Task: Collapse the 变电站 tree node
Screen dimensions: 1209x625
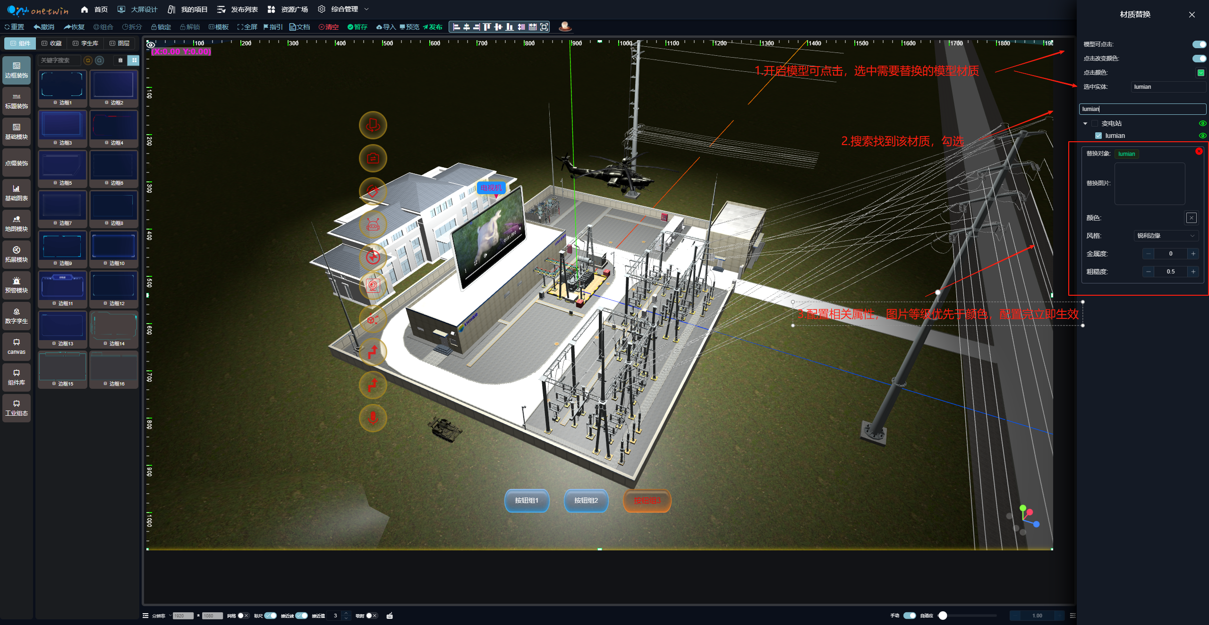Action: (1085, 123)
